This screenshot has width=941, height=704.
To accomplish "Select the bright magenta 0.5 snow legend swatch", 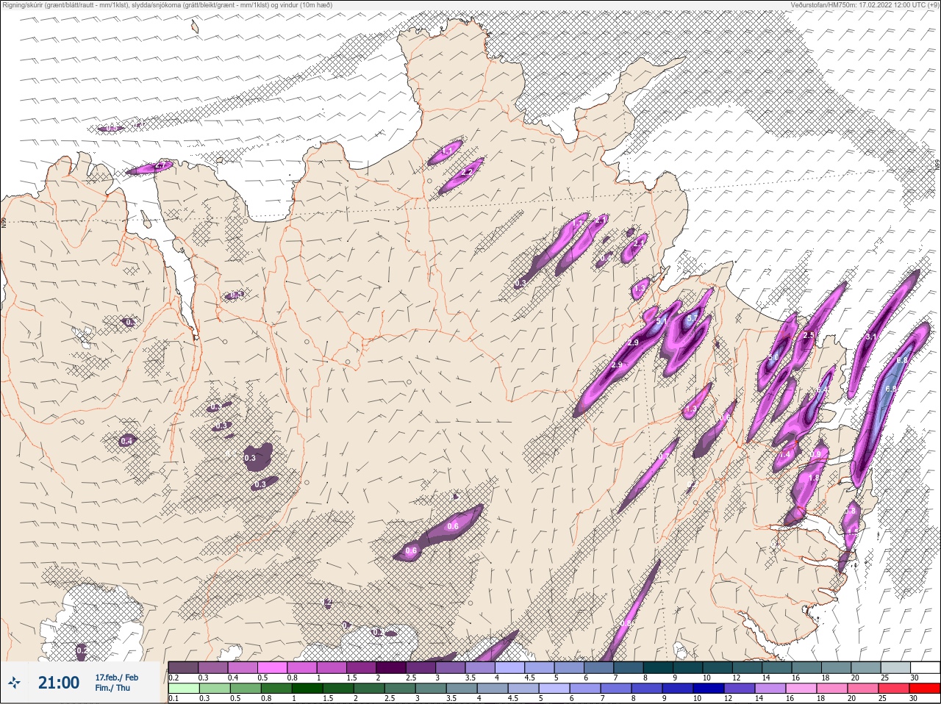I will (x=273, y=667).
